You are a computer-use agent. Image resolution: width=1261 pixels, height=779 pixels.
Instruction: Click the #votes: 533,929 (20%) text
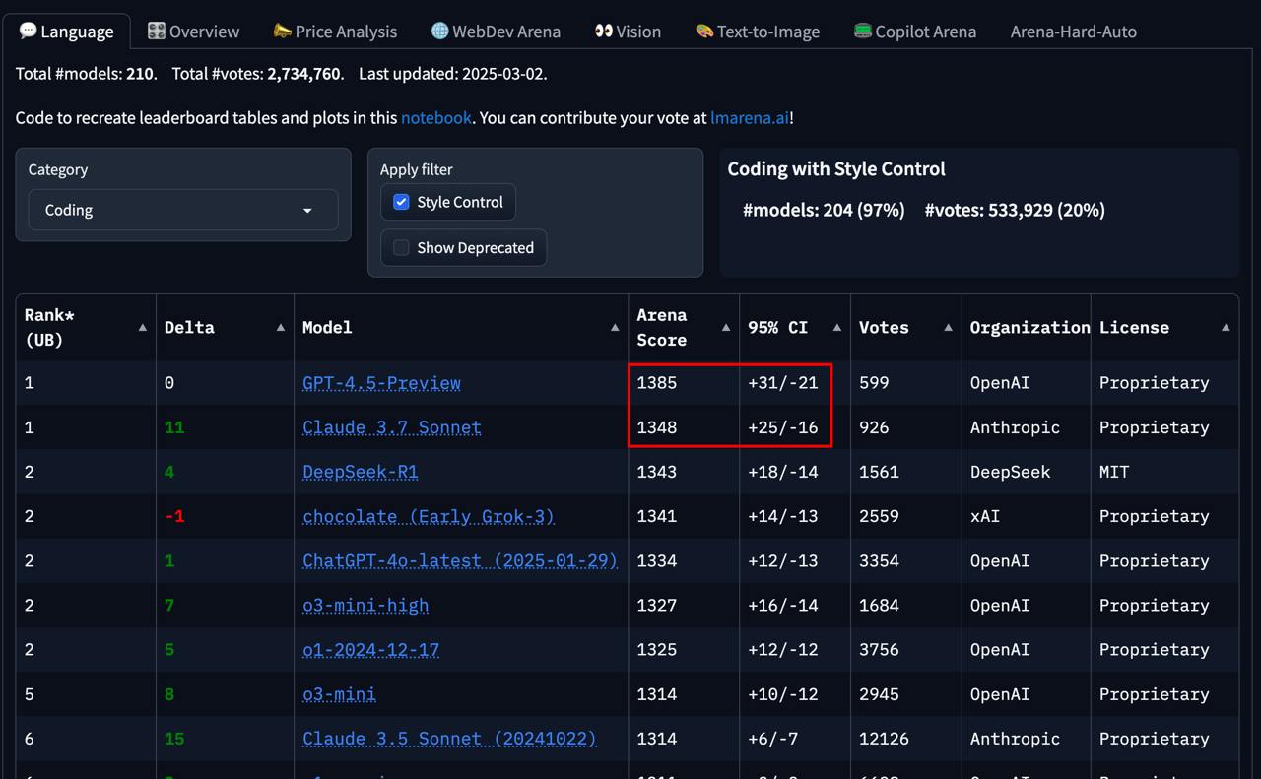(x=1015, y=210)
